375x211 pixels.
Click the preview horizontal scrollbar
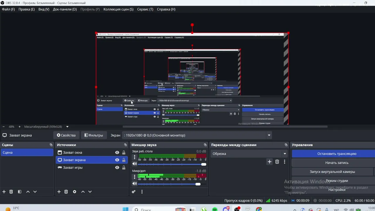point(225,127)
